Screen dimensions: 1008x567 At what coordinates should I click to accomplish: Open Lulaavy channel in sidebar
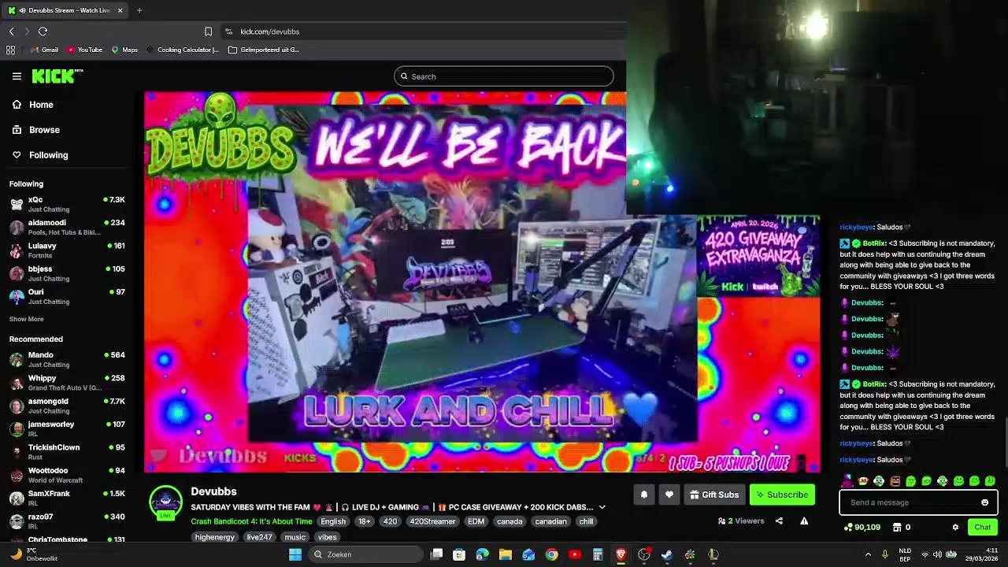[67, 250]
